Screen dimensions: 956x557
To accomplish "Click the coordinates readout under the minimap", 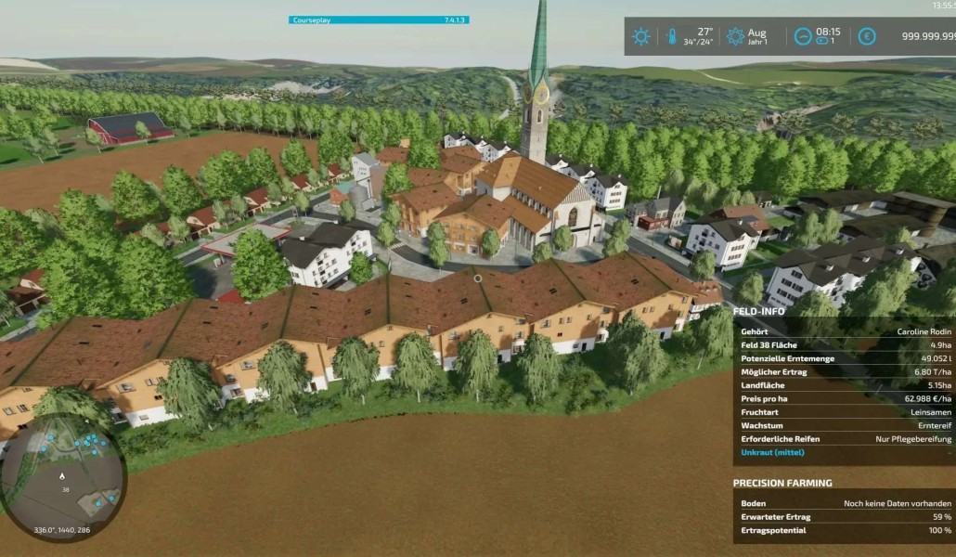I will [x=61, y=529].
